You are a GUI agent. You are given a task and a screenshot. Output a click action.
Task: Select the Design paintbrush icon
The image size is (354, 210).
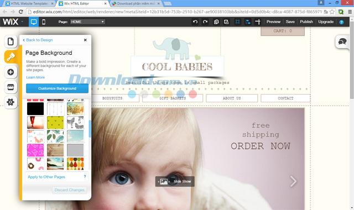pos(11,56)
